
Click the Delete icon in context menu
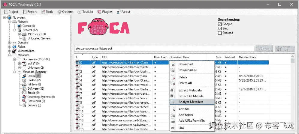point(173,77)
